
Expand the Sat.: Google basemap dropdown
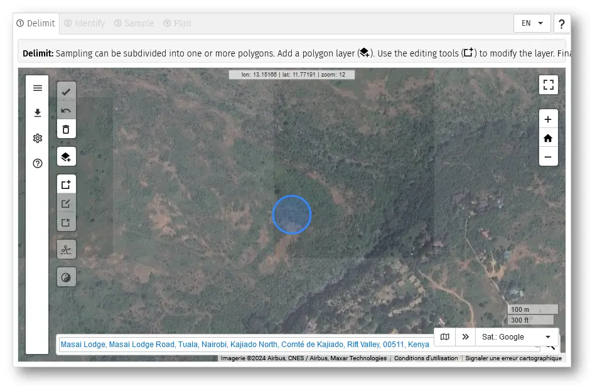517,337
